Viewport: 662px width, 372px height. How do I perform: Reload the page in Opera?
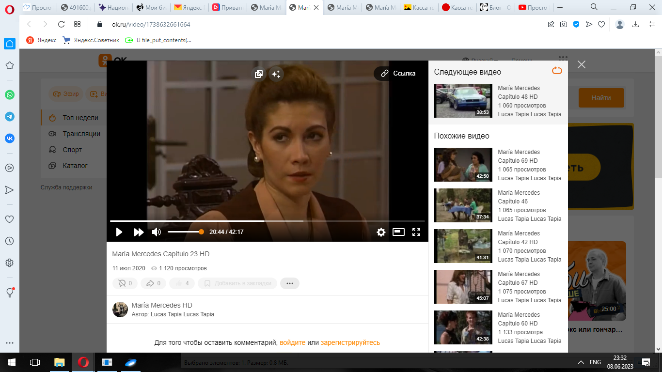point(61,24)
